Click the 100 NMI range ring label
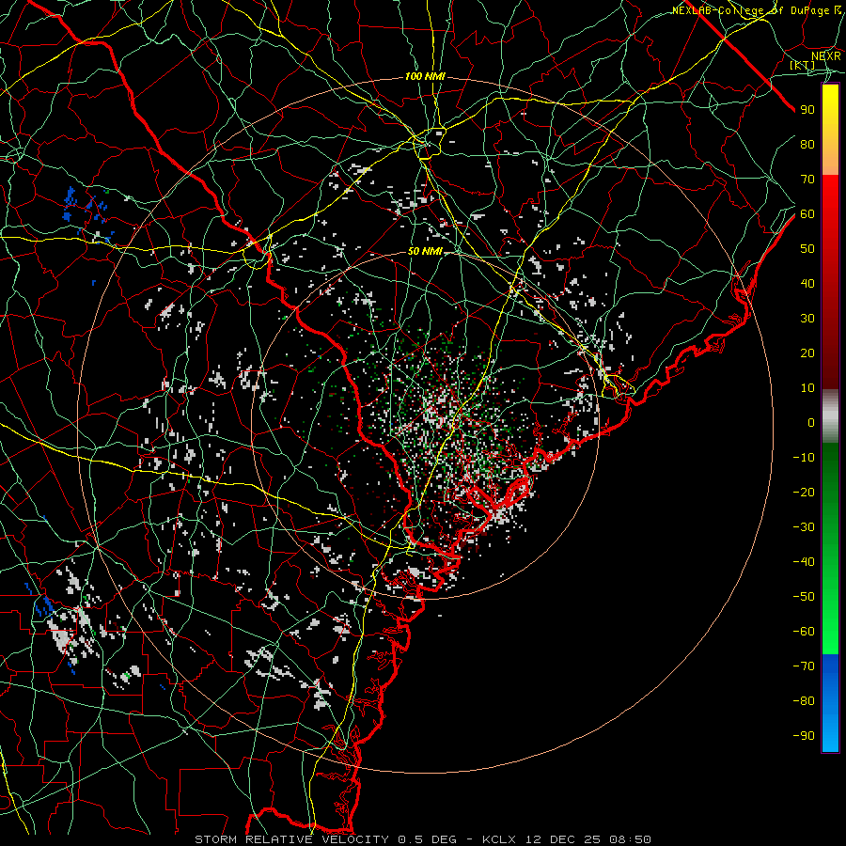Image resolution: width=846 pixels, height=846 pixels. [x=425, y=77]
